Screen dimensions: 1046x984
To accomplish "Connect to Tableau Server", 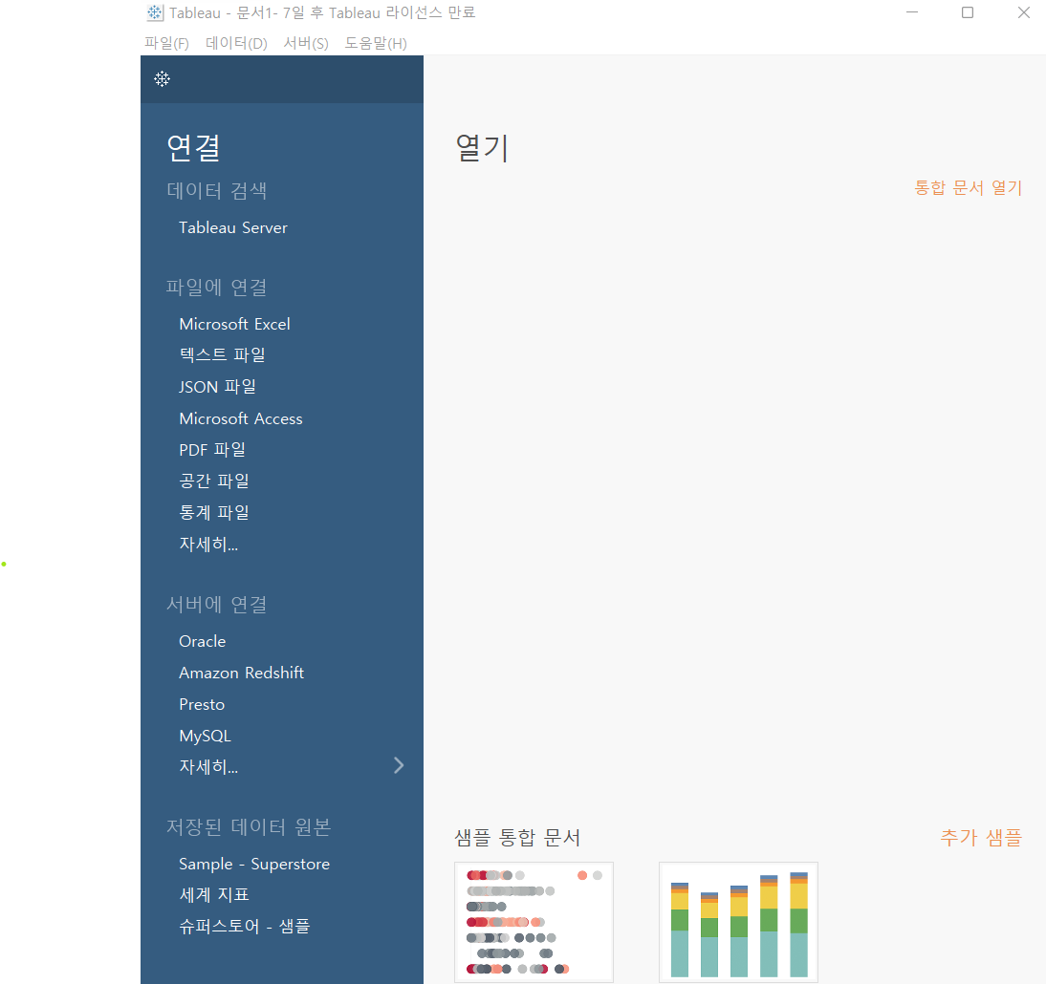I will coord(232,227).
